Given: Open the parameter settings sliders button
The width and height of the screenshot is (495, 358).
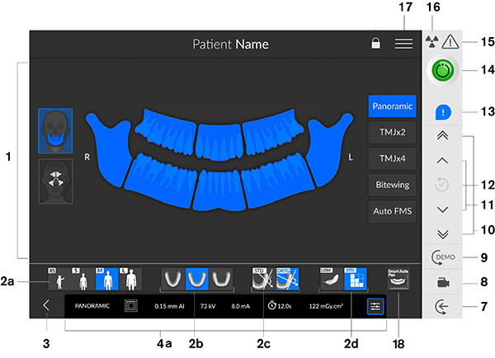Looking at the screenshot, I should (375, 306).
